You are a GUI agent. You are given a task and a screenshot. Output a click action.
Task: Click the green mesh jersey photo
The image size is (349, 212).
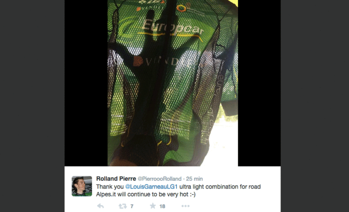coord(173,83)
